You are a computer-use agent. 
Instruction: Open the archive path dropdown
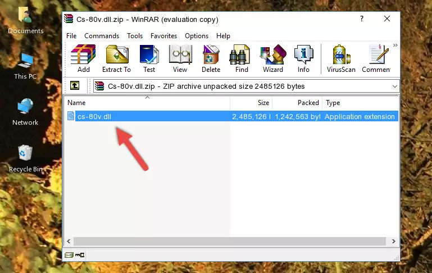(395, 86)
